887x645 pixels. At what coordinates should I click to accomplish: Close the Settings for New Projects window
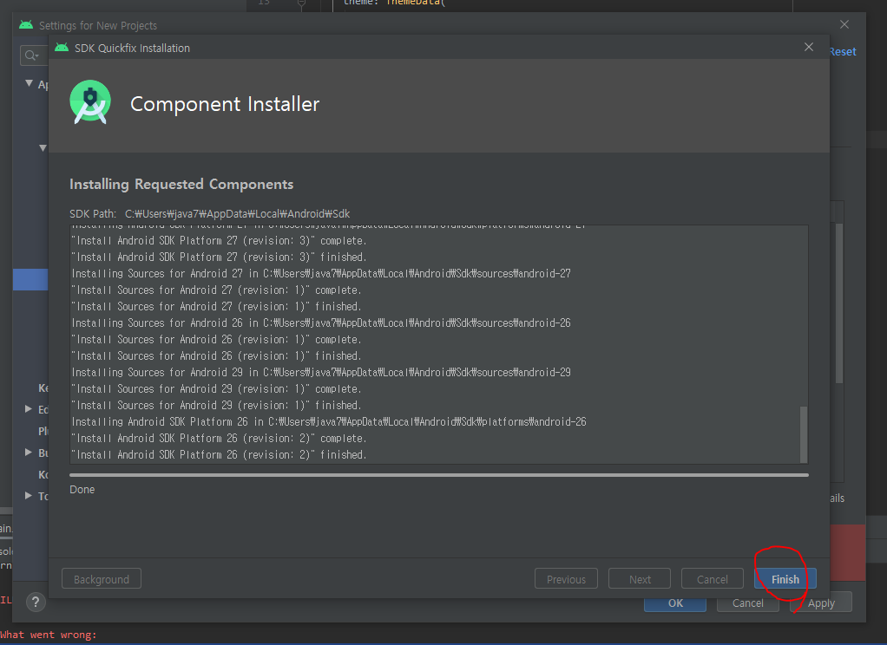[x=844, y=24]
